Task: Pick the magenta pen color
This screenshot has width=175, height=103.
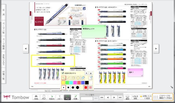Action: [75, 83]
